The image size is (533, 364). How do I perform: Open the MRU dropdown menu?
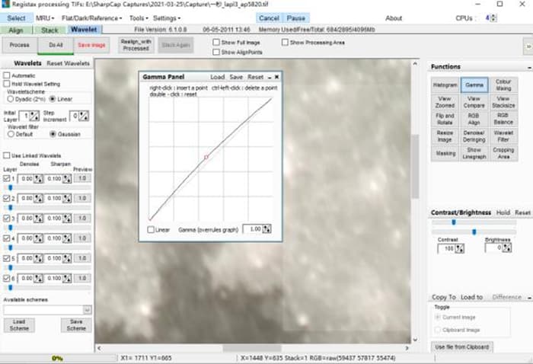coord(46,18)
